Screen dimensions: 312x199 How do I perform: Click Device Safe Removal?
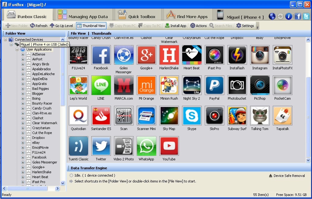pos(287,176)
